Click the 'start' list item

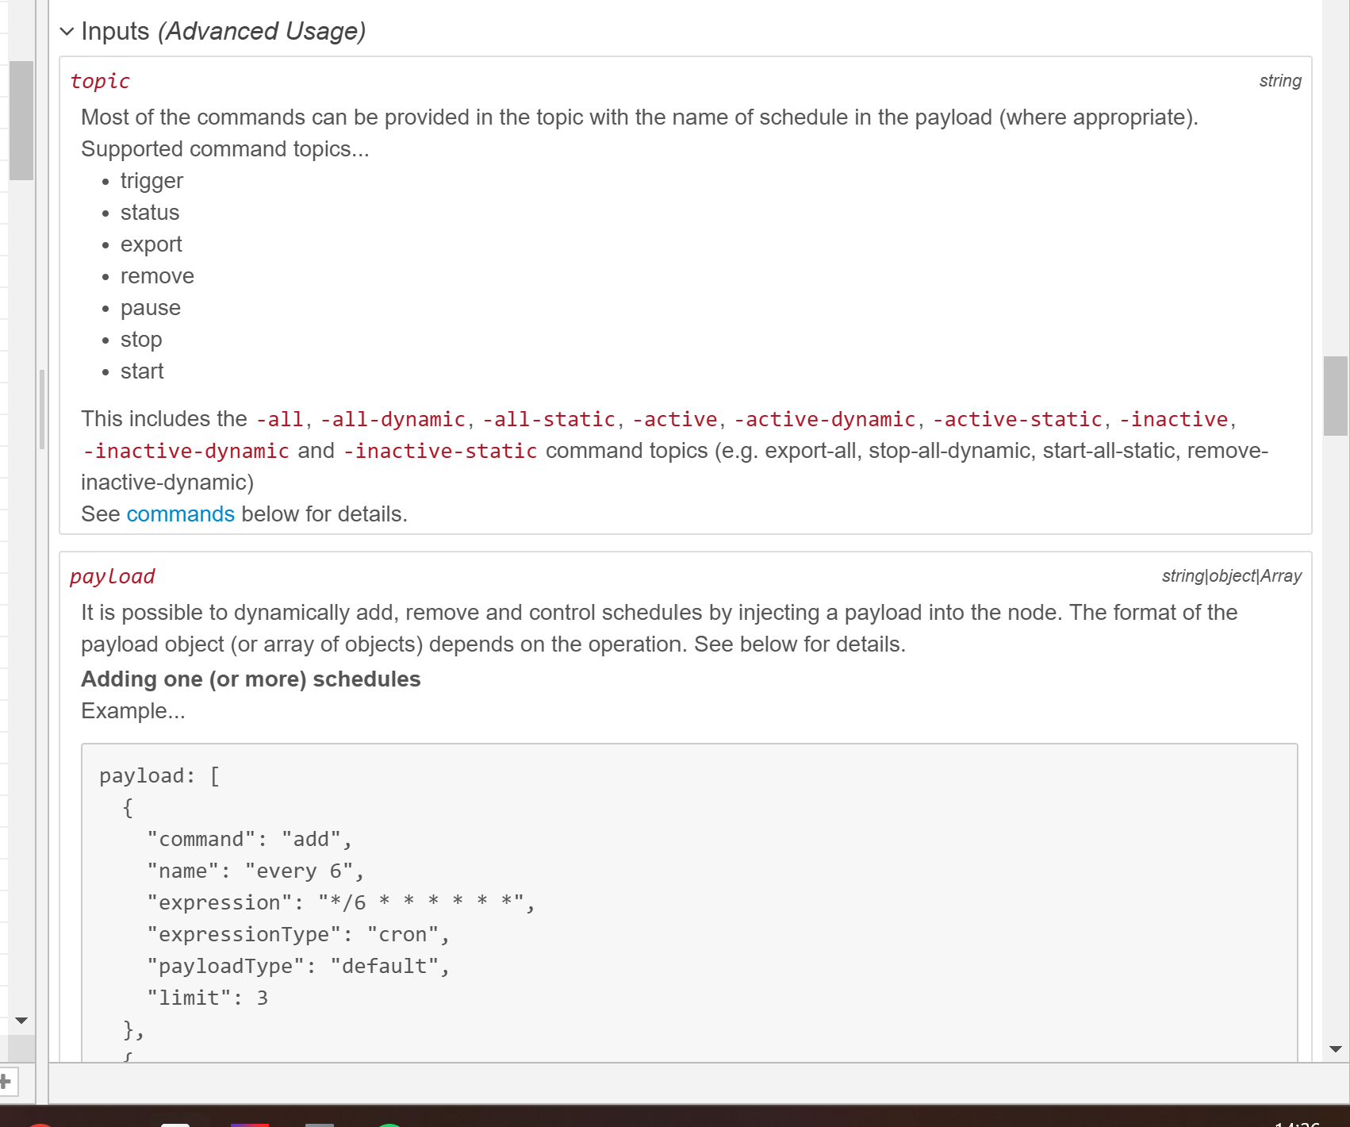pyautogui.click(x=142, y=371)
